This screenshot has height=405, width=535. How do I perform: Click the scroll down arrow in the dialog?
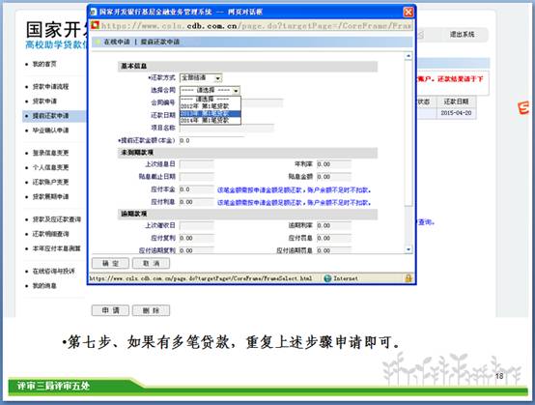408,249
